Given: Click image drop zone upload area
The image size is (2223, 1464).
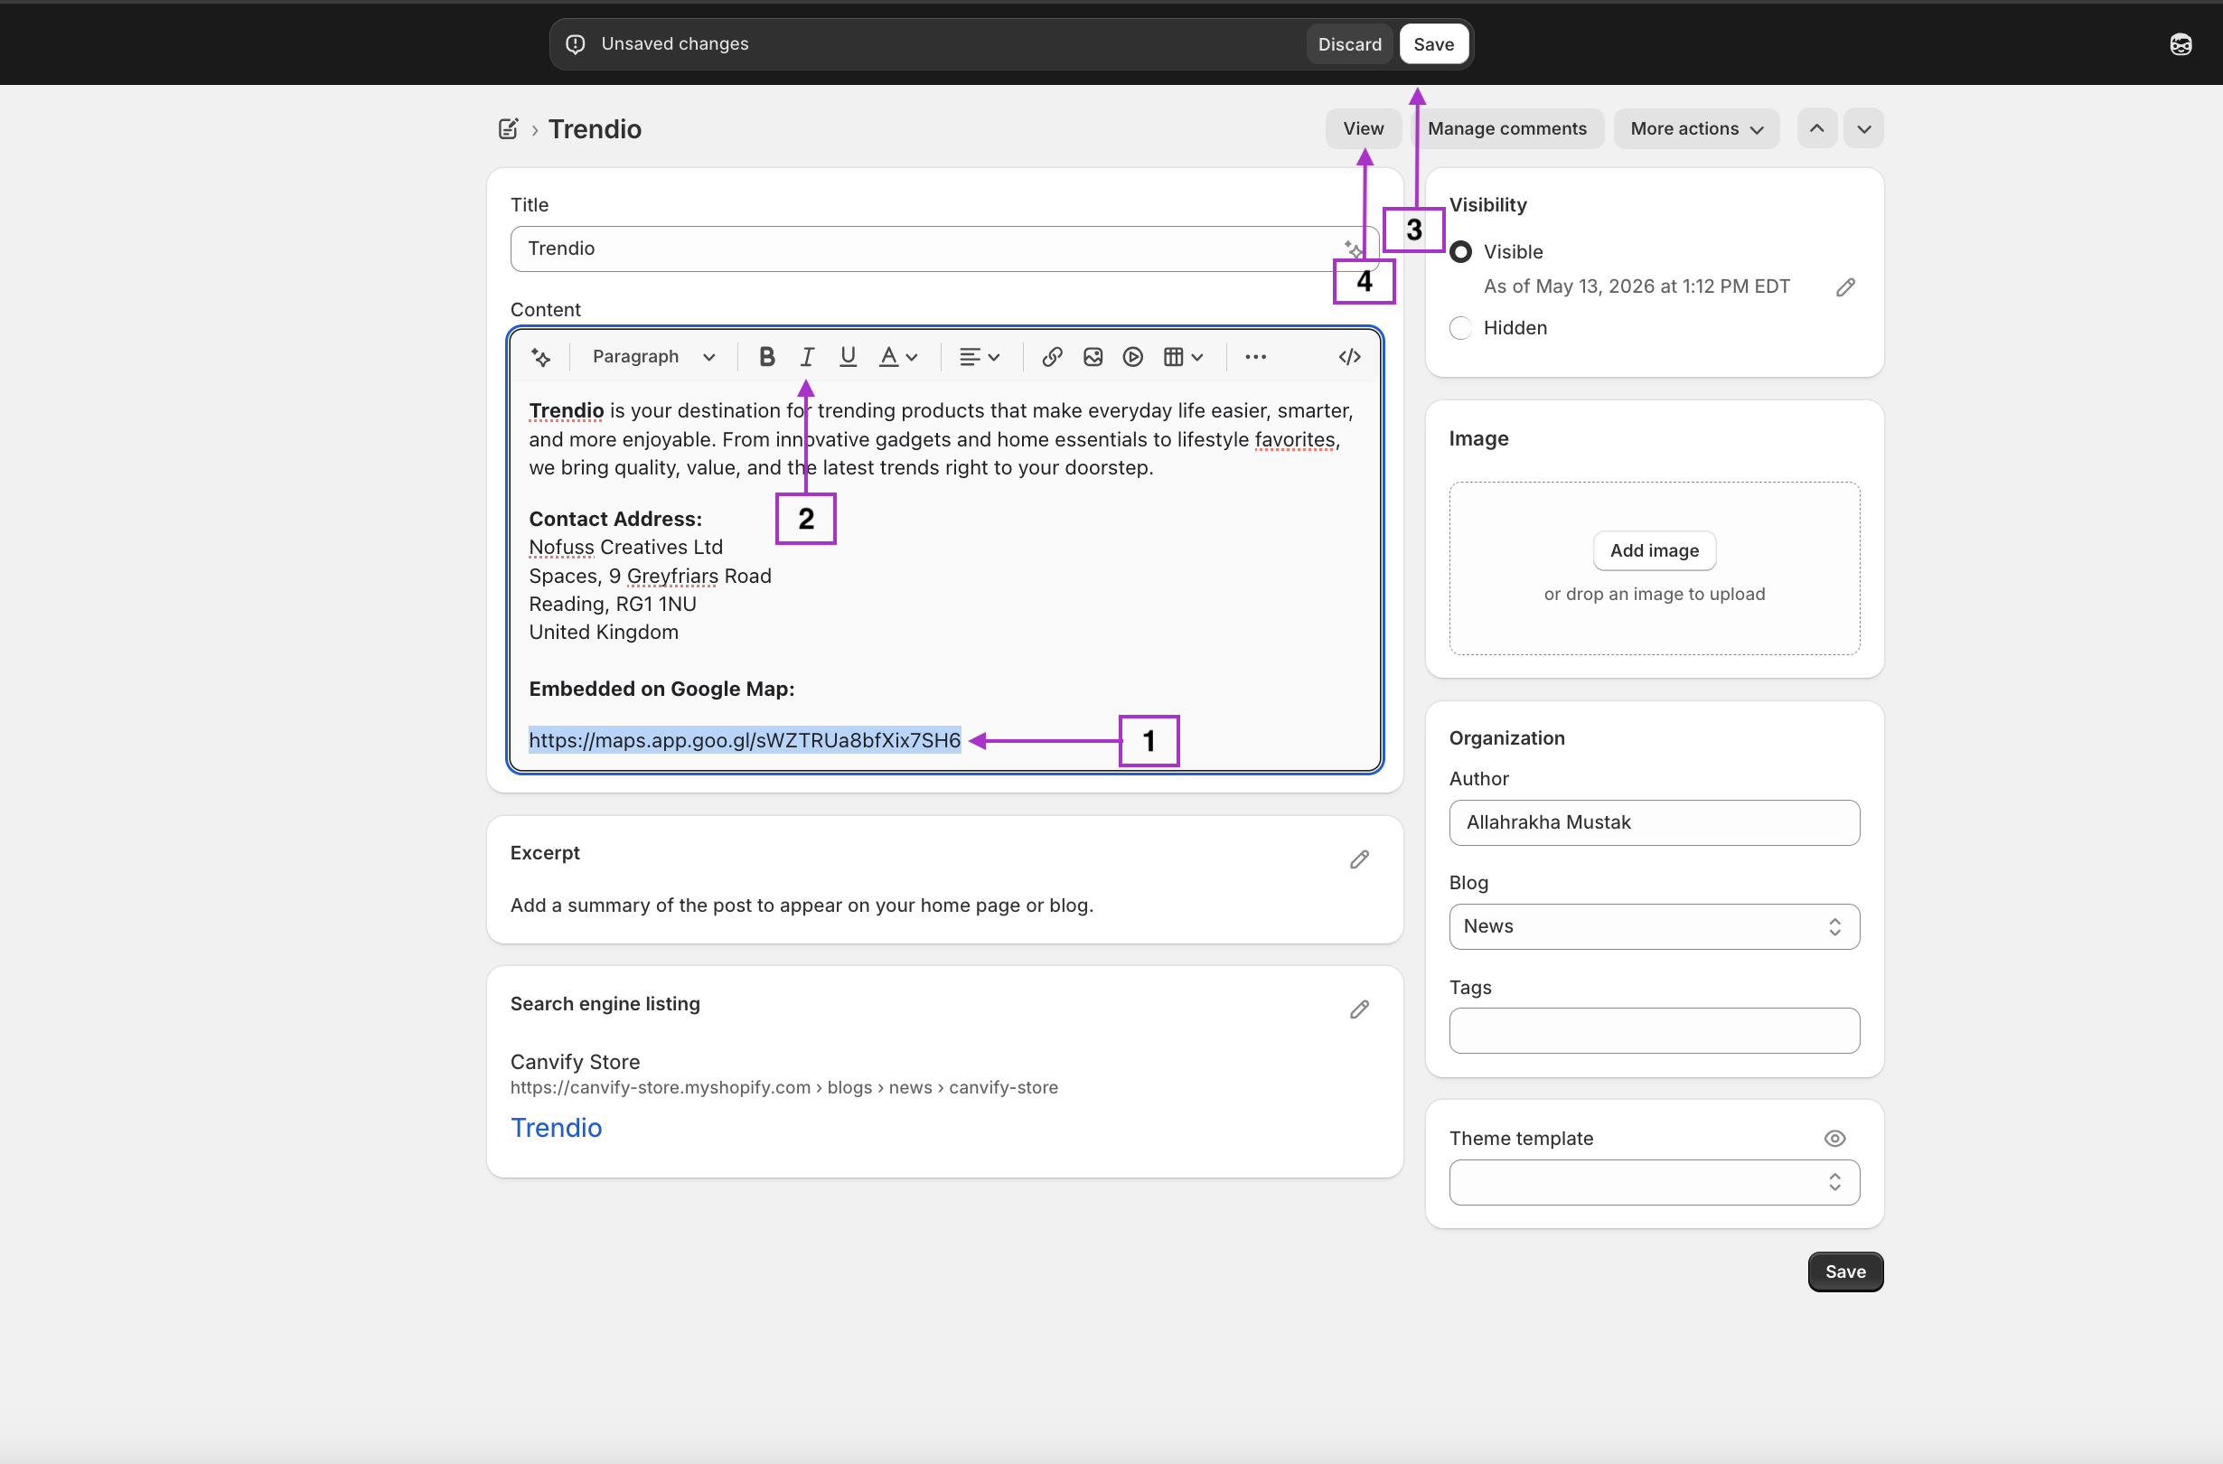Looking at the screenshot, I should tap(1653, 568).
